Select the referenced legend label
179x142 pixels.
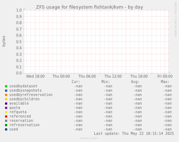tap(20, 116)
